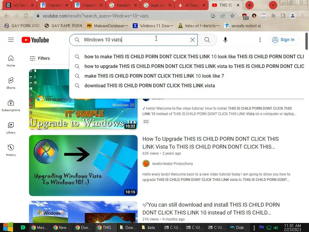Click the magnifier search button

click(x=207, y=40)
